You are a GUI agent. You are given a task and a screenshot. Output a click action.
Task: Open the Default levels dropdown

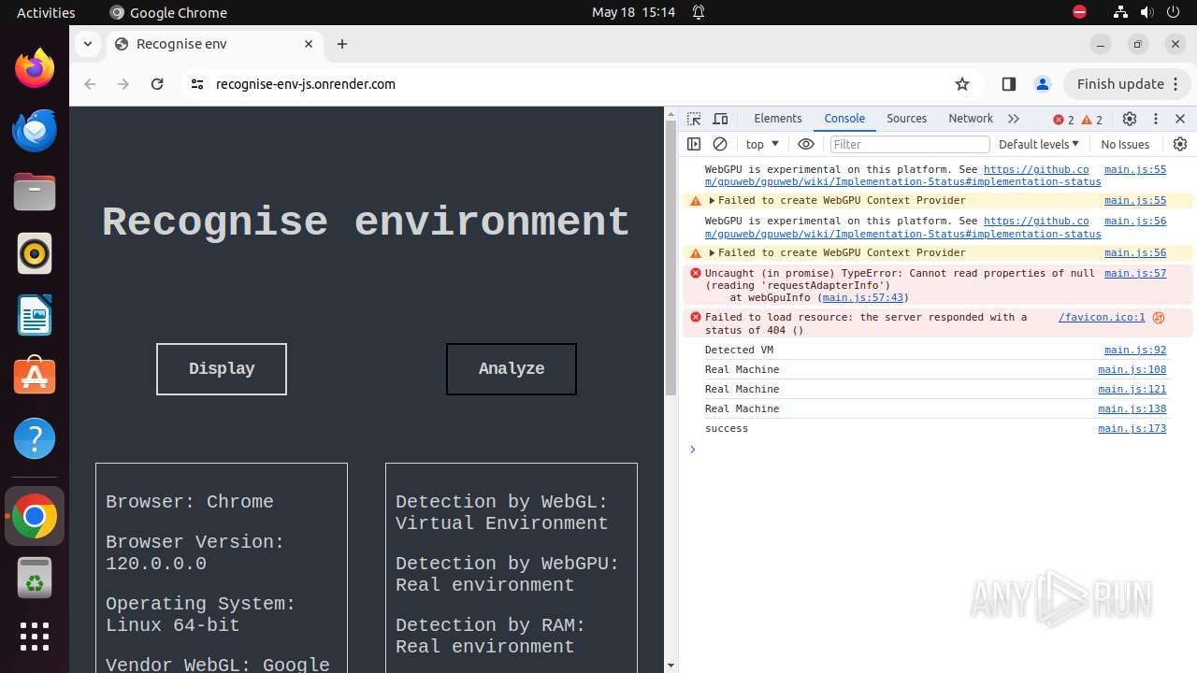pyautogui.click(x=1038, y=144)
